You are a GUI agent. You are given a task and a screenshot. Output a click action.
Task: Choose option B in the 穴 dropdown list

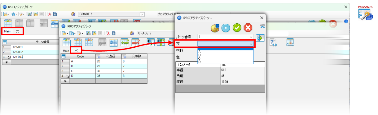[226, 55]
